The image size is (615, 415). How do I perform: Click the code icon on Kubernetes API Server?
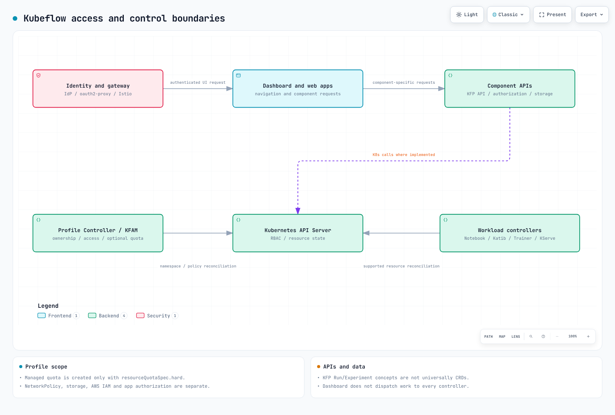[238, 220]
